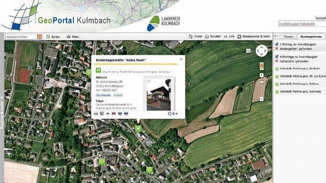Select the medium circle size option in popup
This screenshot has height=183, width=326.
pos(174,113)
